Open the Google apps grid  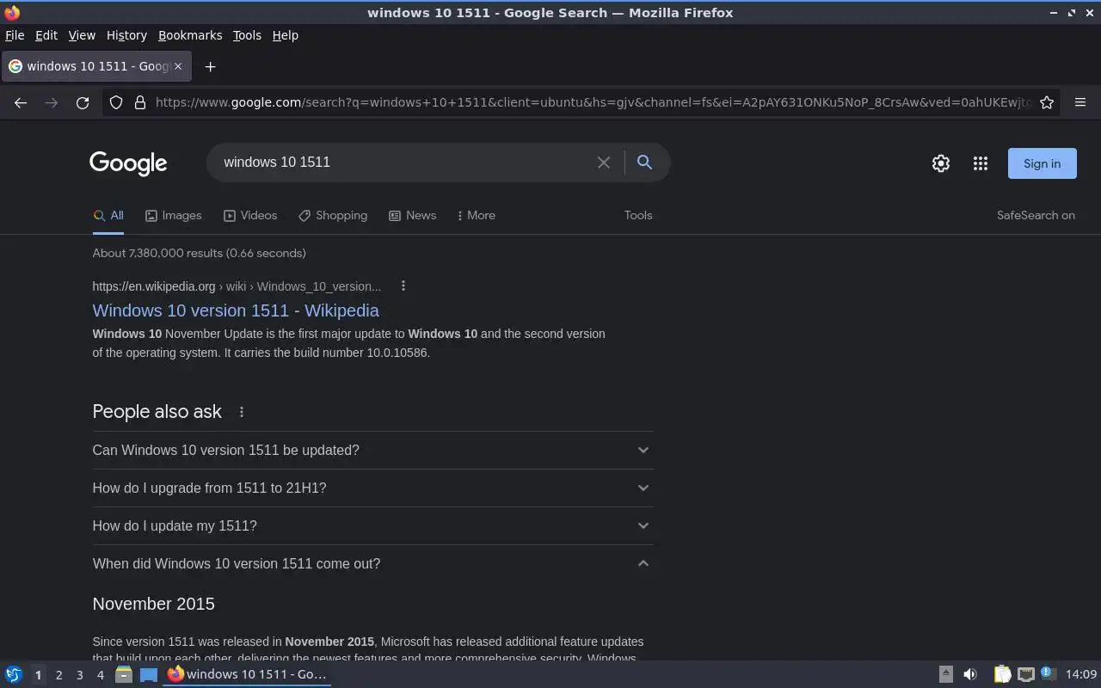981,163
